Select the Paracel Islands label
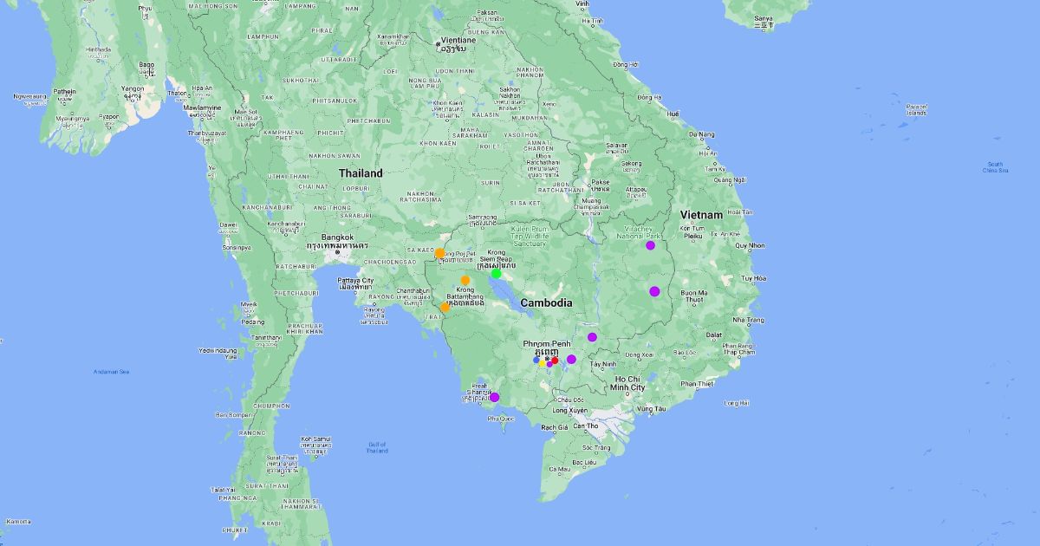 click(x=916, y=110)
